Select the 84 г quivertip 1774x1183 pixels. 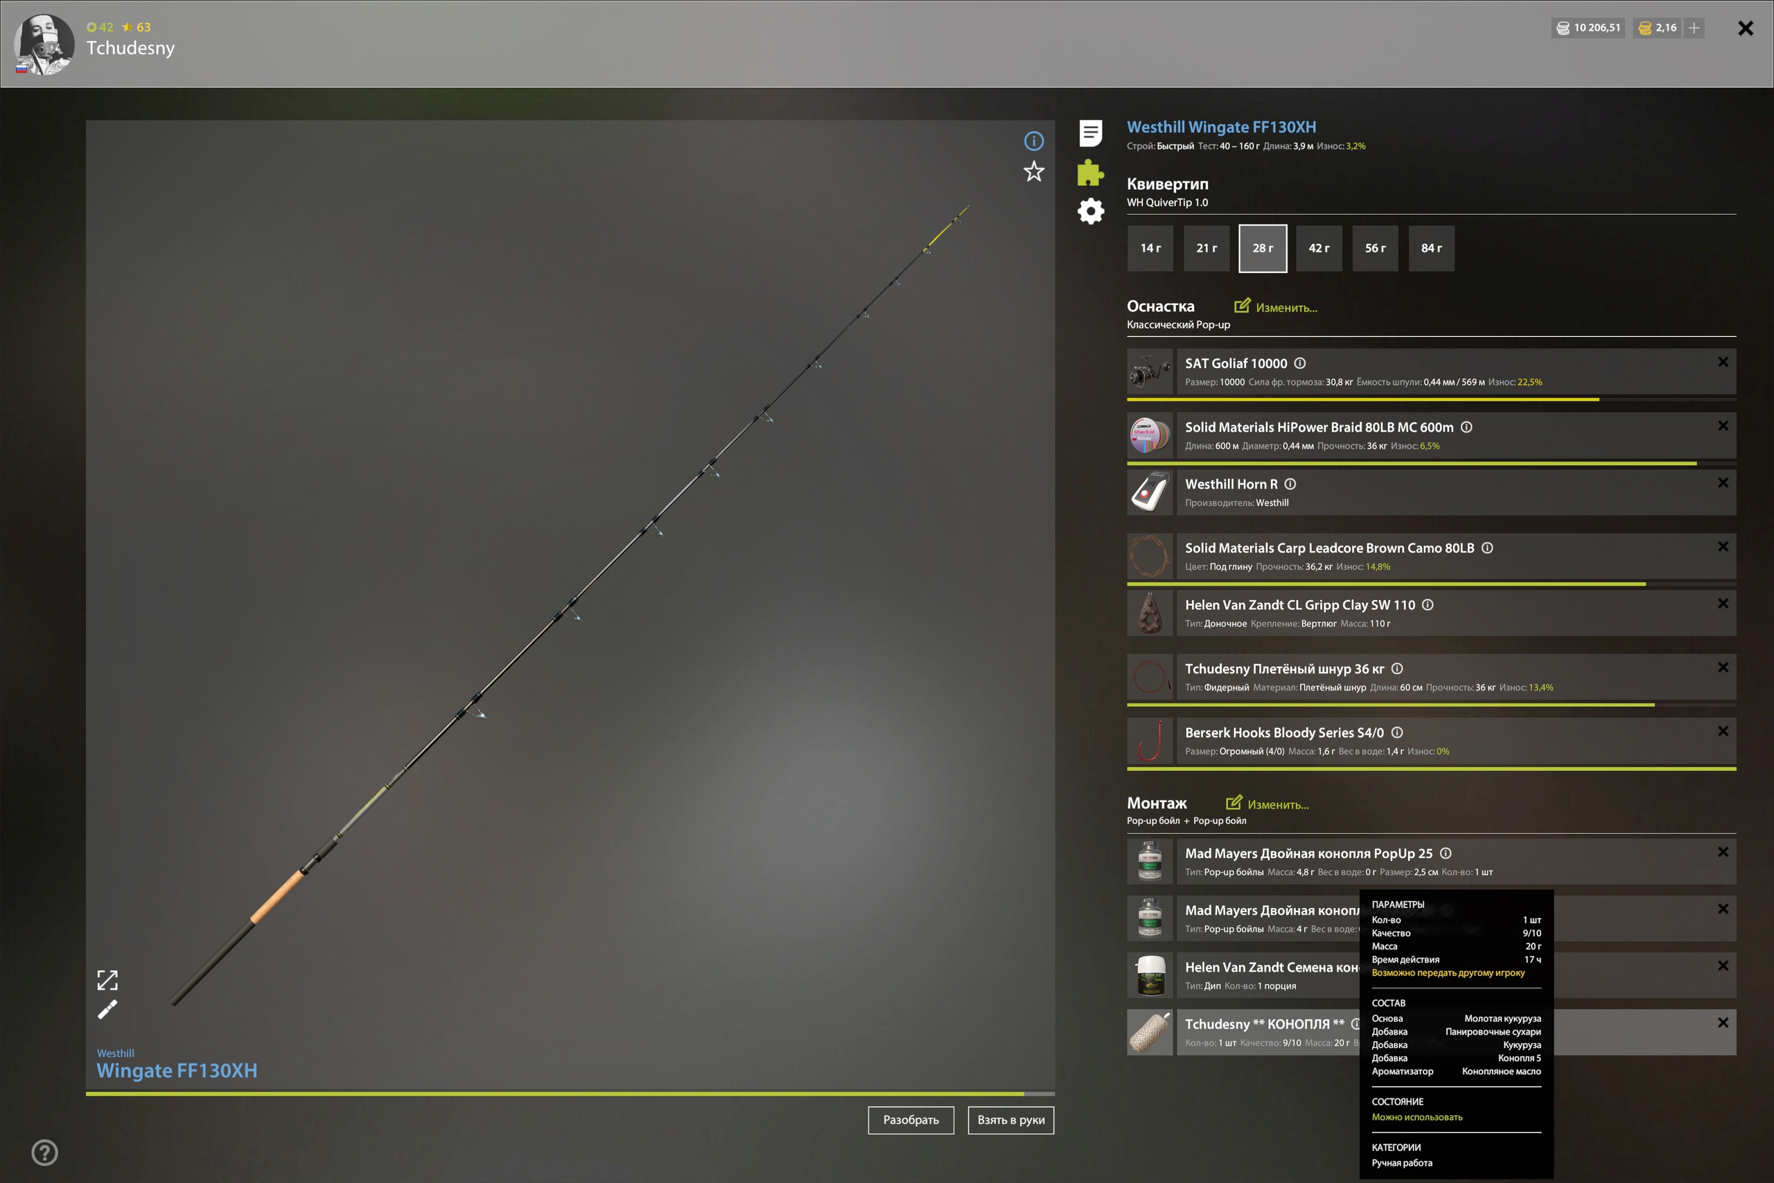(x=1432, y=248)
